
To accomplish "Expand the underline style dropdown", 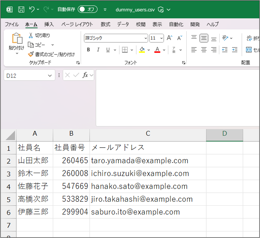I will pos(115,50).
